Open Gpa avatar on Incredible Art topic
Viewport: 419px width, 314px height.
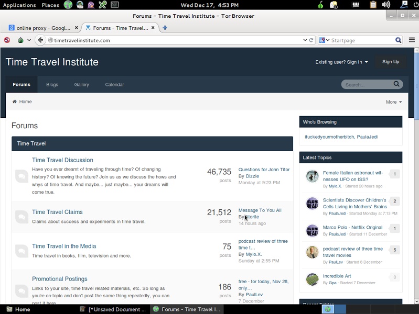312,279
